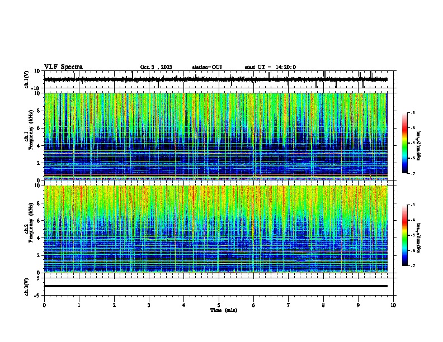
Task: Click the "4" kHz tick on ch.2 spectrogram
Action: [x=39, y=238]
